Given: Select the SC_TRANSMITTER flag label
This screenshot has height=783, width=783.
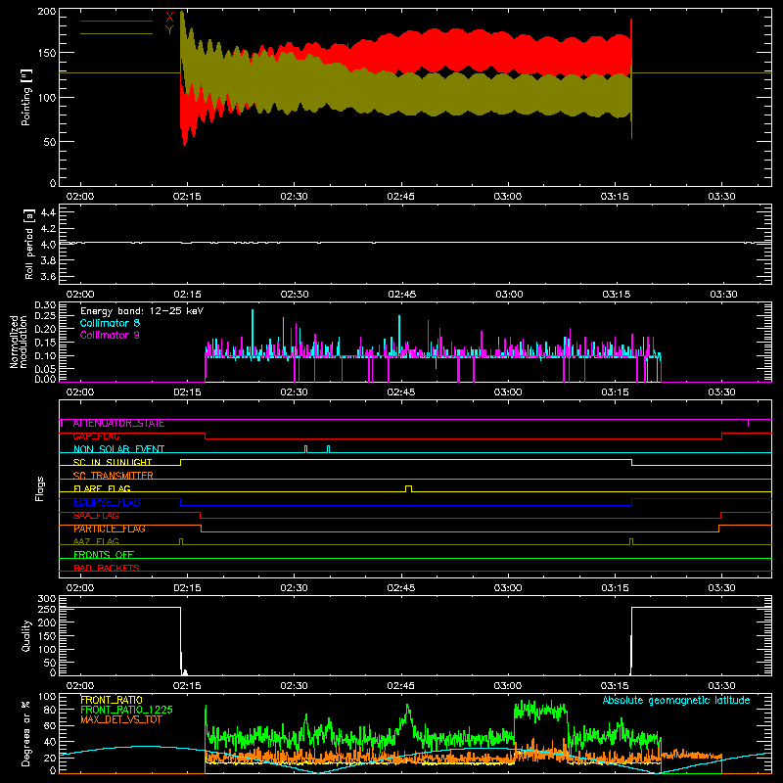Looking at the screenshot, I should [x=114, y=476].
